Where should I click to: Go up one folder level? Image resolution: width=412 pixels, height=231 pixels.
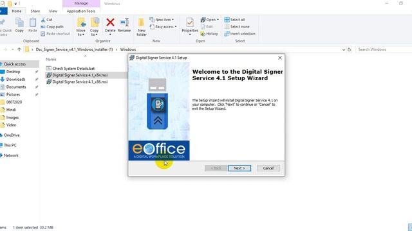[x=19, y=49]
